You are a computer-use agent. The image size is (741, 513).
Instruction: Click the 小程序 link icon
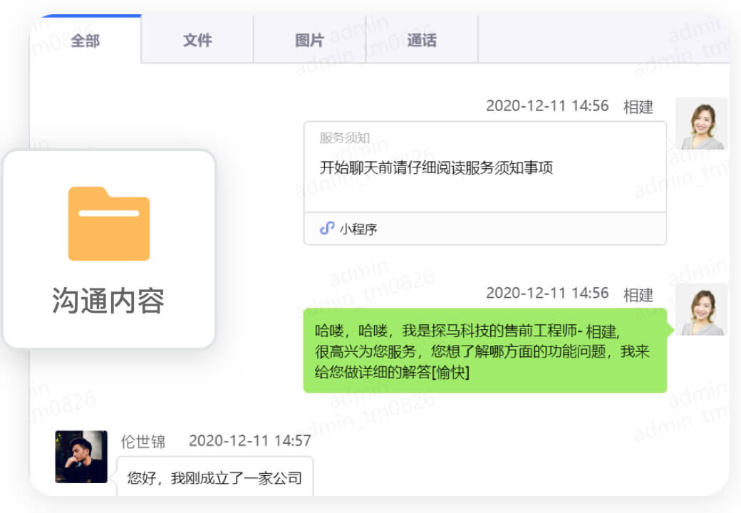[x=327, y=229]
